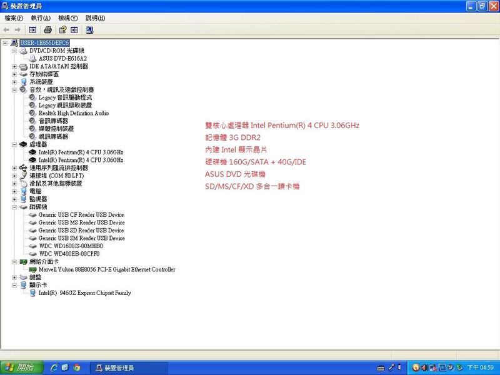Select the 電腦 category label
The width and height of the screenshot is (500, 375).
pyautogui.click(x=36, y=191)
